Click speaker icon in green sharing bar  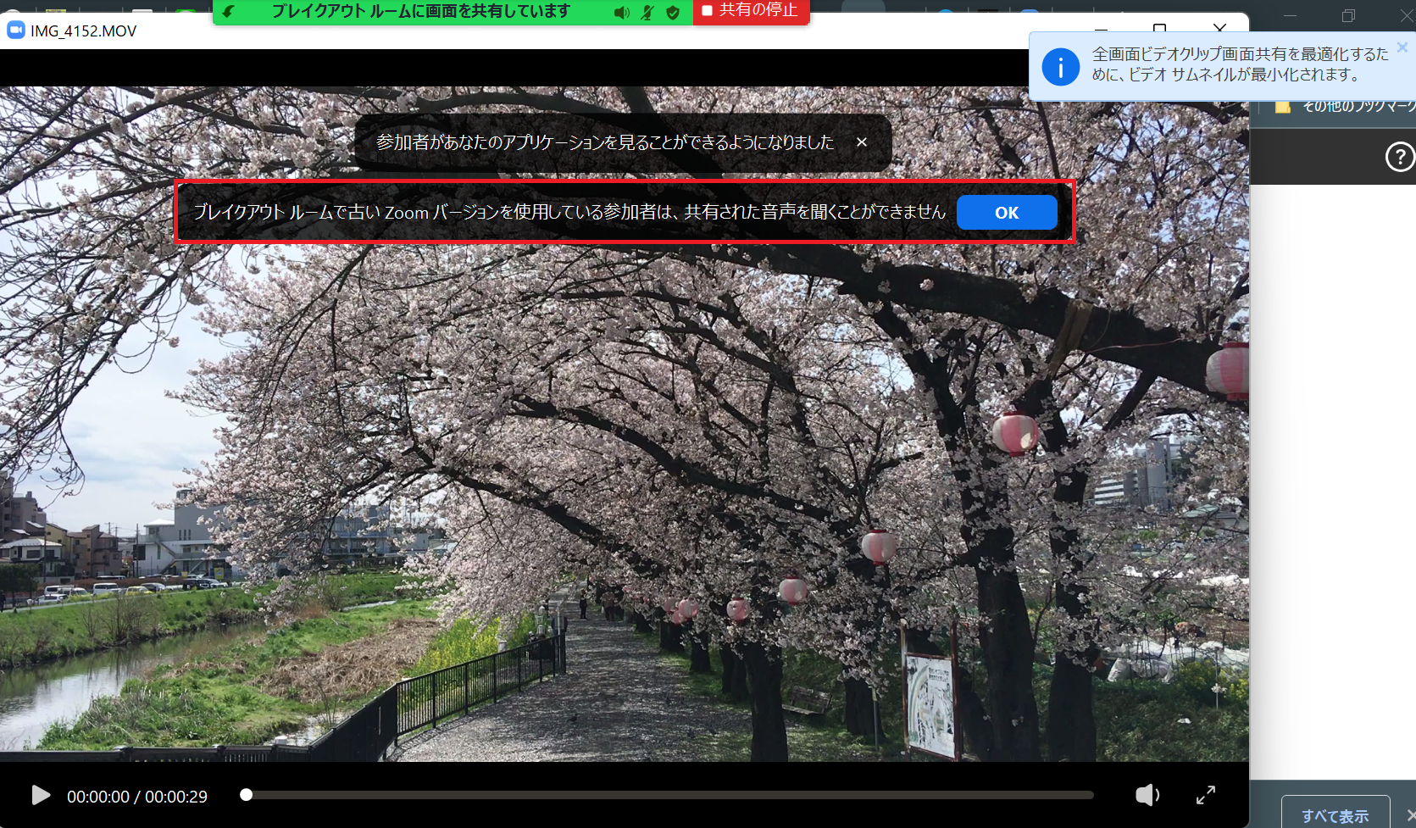click(621, 13)
